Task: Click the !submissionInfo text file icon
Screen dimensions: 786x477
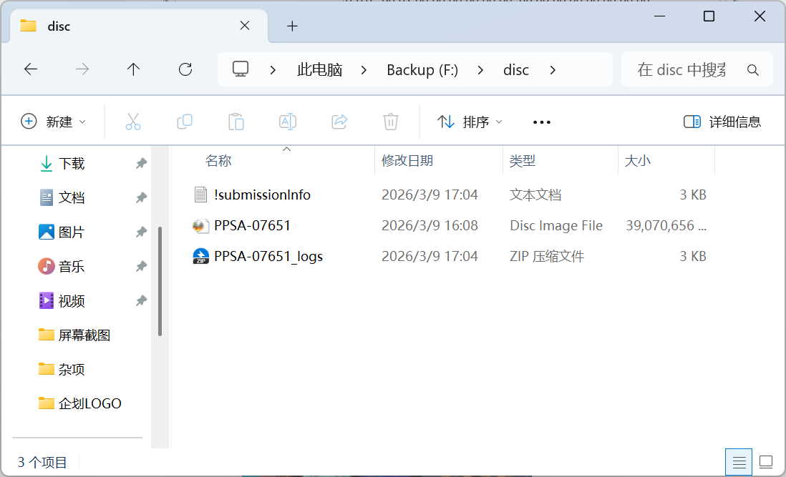Action: pos(200,195)
